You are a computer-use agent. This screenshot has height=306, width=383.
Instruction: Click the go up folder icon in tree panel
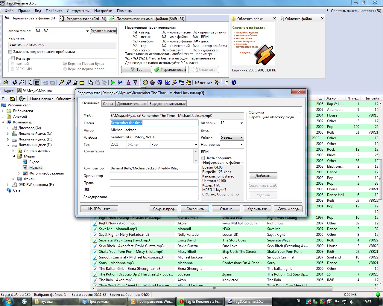[x=12, y=99]
